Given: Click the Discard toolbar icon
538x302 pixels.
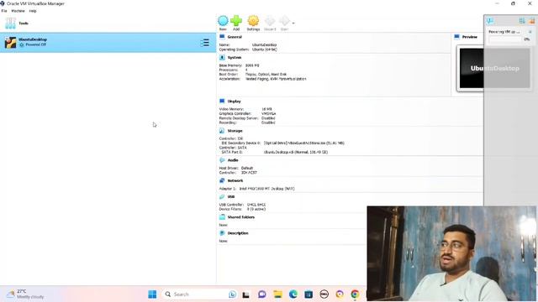Looking at the screenshot, I should [270, 20].
